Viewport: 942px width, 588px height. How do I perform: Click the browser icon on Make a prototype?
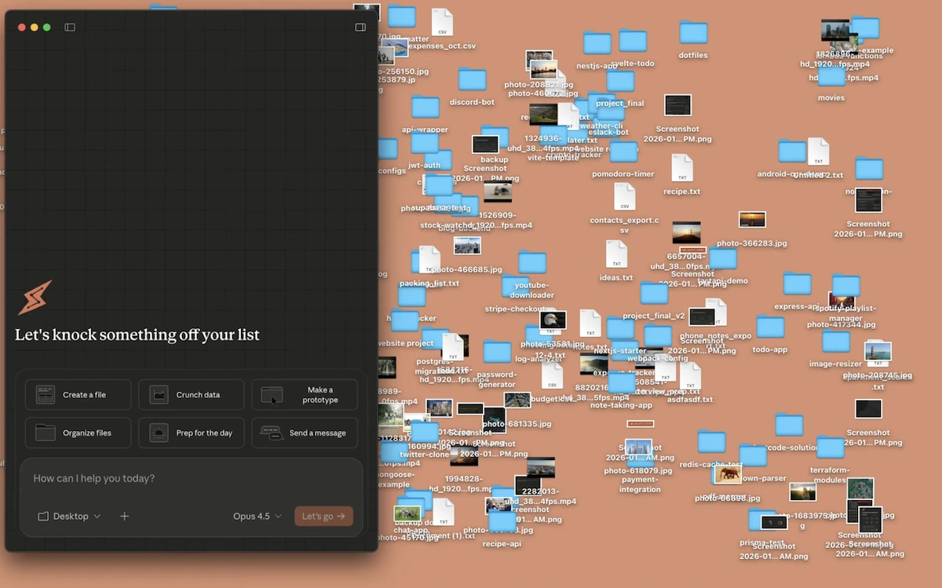tap(272, 394)
